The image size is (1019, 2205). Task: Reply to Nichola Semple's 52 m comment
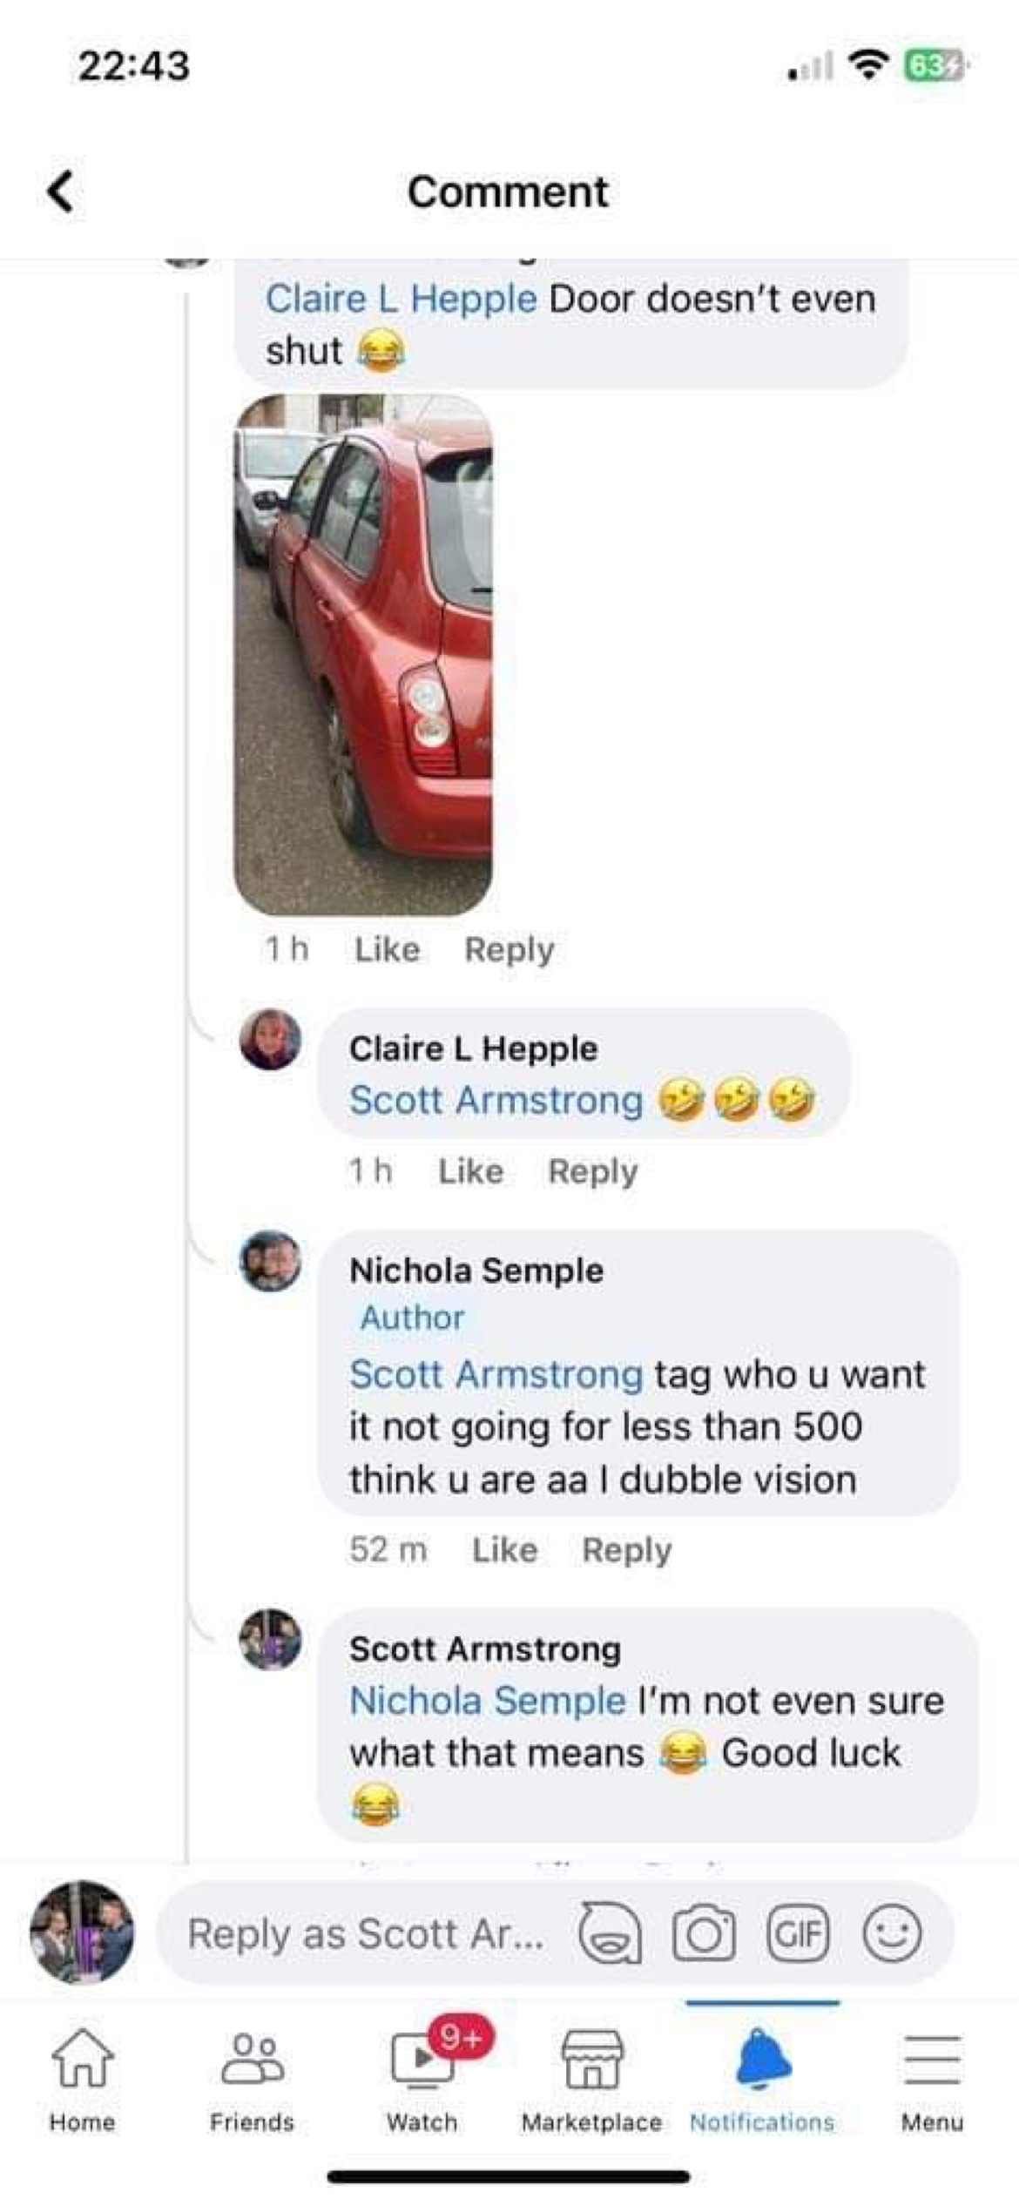(x=627, y=1550)
